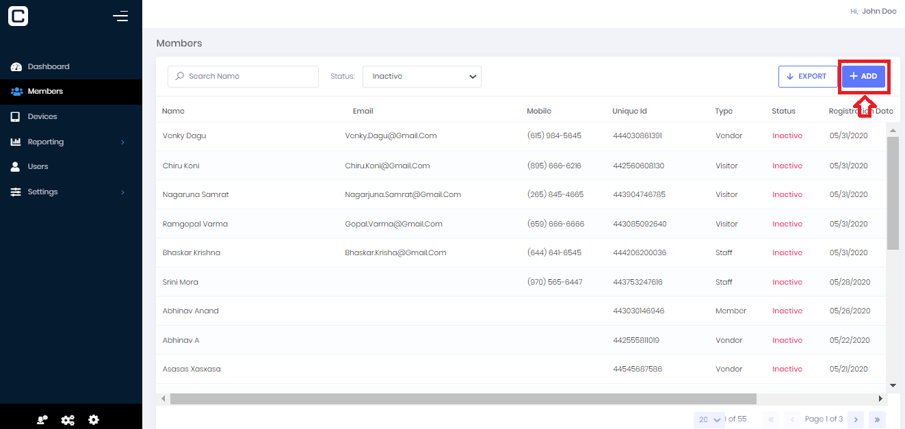Open the Users section
The width and height of the screenshot is (905, 429).
(38, 166)
